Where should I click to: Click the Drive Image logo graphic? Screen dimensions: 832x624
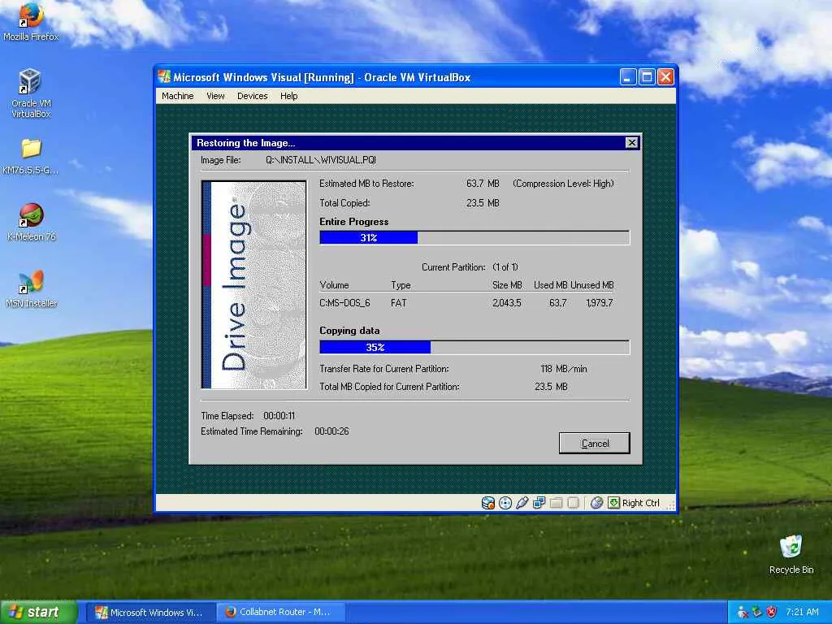[x=254, y=285]
